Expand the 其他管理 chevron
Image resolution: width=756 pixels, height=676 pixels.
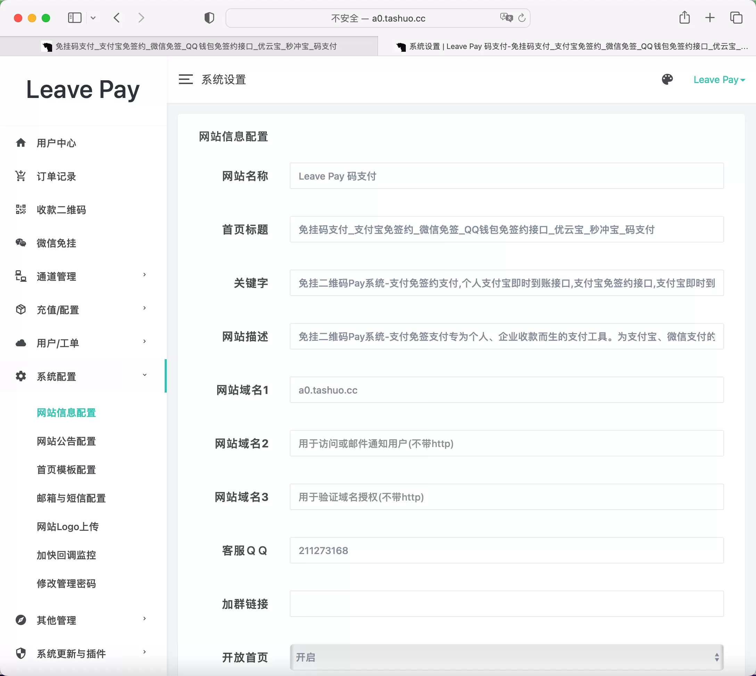click(x=145, y=619)
